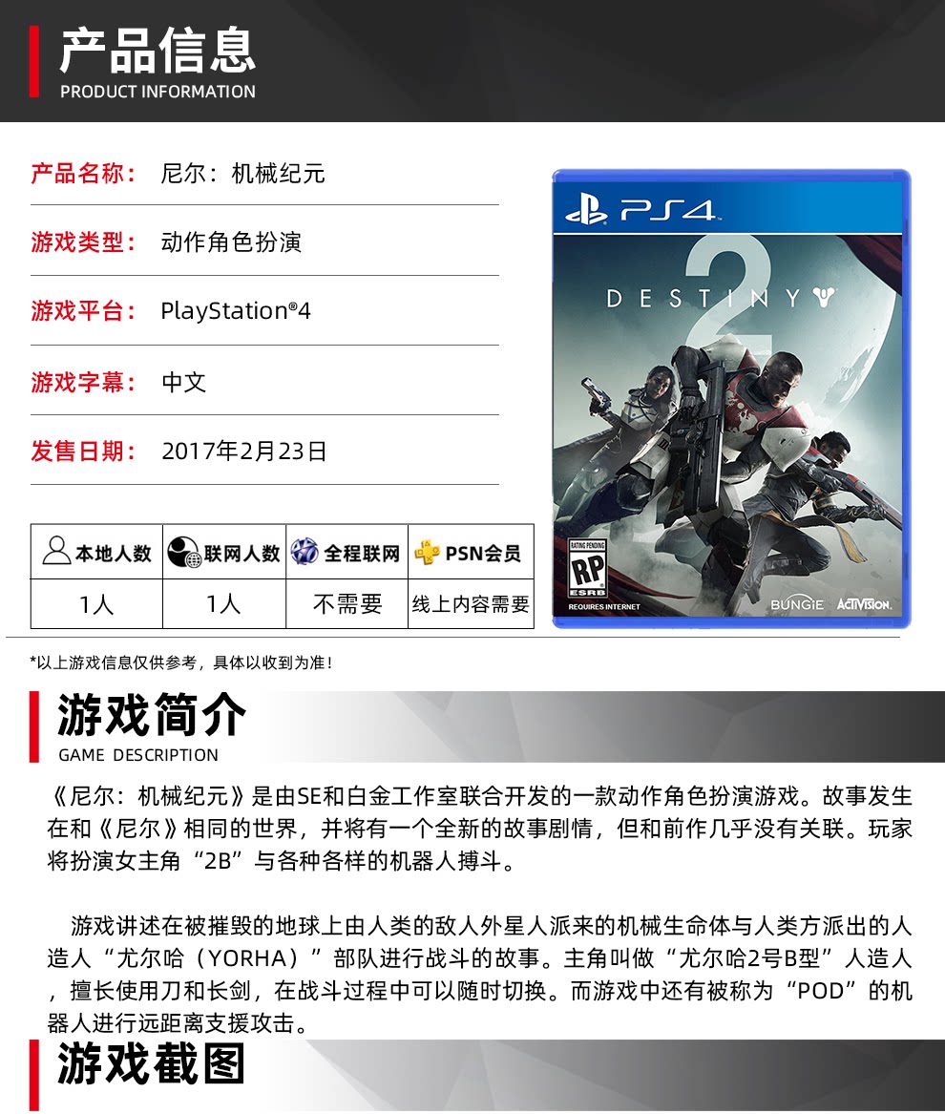The width and height of the screenshot is (945, 1114).
Task: Click the 不需要 always-online cell
Action: (347, 604)
